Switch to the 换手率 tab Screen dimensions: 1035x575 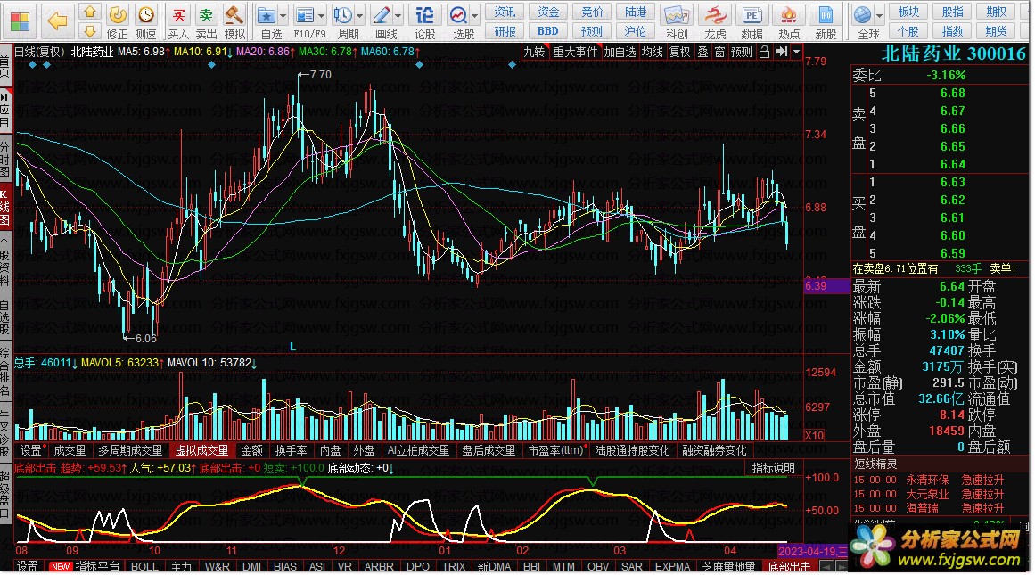[x=292, y=450]
